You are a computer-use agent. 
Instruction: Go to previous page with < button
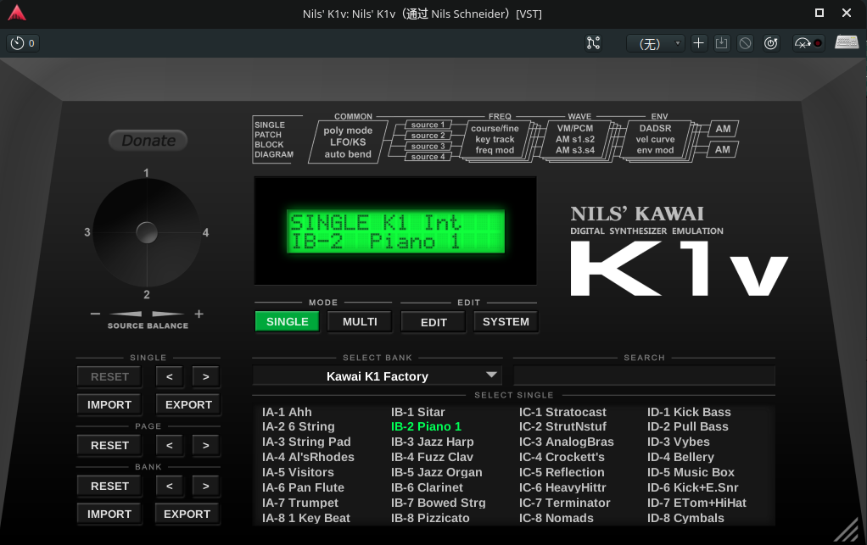tap(170, 445)
